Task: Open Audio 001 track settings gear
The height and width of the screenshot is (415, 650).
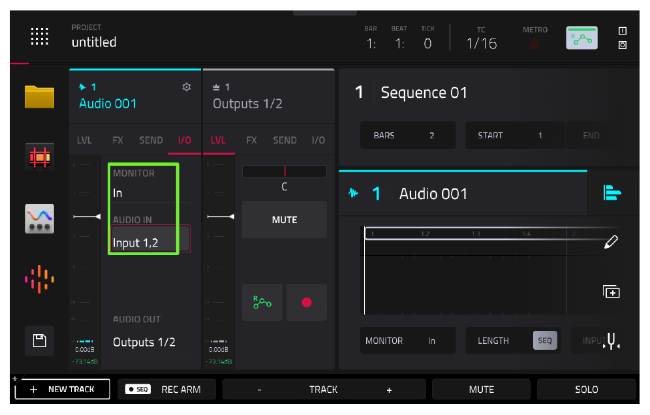Action: click(187, 87)
